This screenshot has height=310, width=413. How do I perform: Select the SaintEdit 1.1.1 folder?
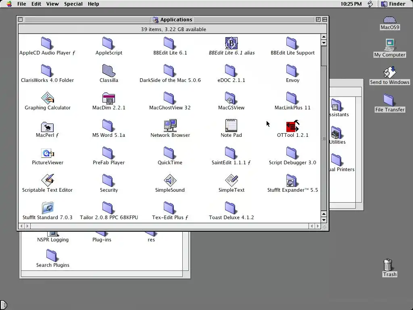point(230,153)
